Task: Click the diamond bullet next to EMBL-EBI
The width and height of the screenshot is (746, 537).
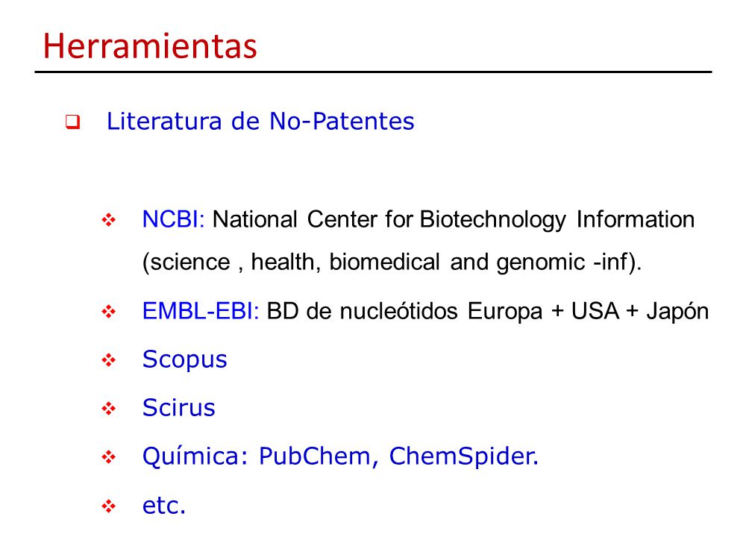Action: [x=108, y=312]
